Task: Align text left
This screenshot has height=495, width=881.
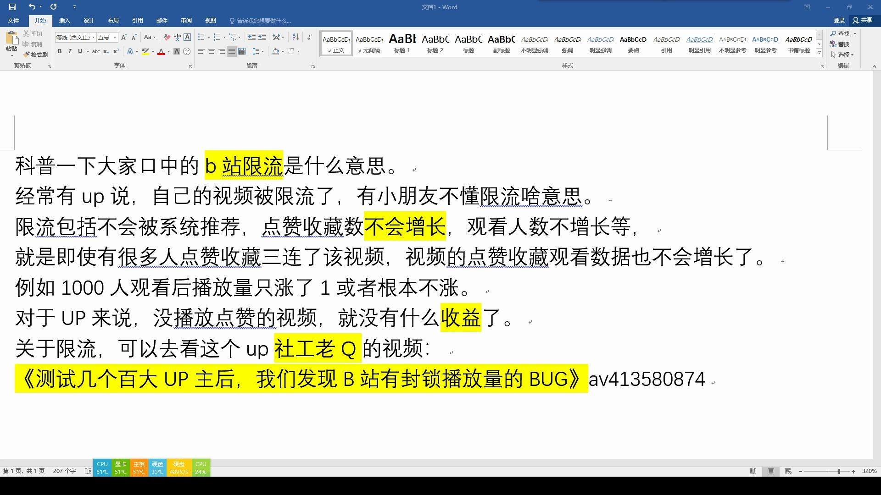Action: tap(201, 51)
